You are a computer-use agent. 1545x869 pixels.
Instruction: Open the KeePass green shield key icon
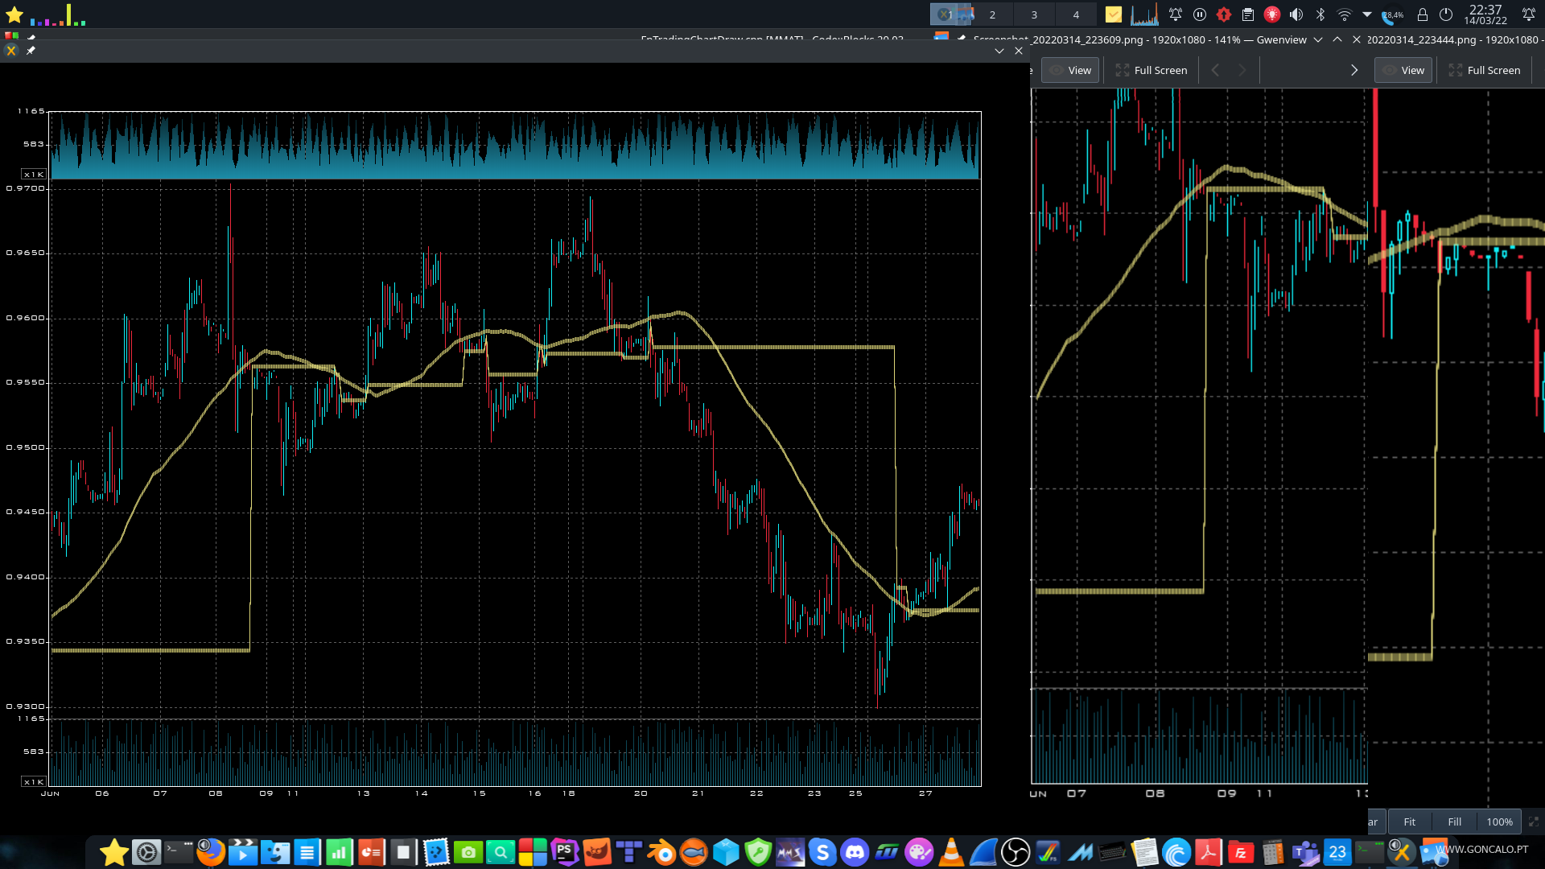758,851
